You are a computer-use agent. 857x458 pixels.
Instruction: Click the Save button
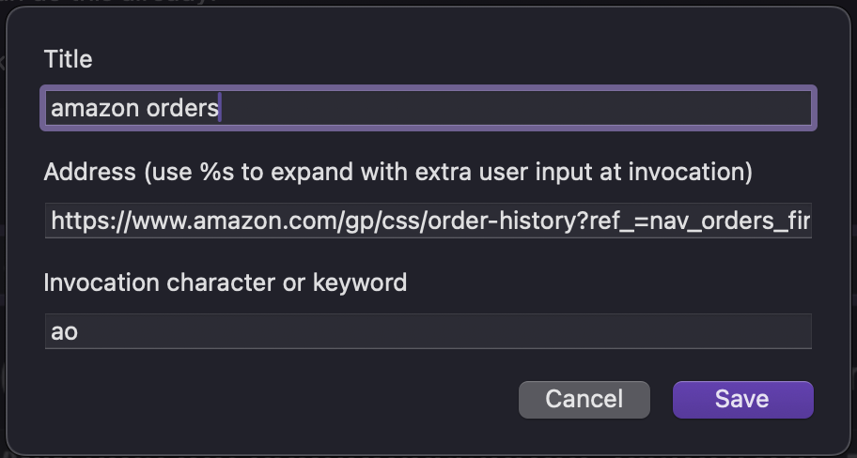click(742, 399)
